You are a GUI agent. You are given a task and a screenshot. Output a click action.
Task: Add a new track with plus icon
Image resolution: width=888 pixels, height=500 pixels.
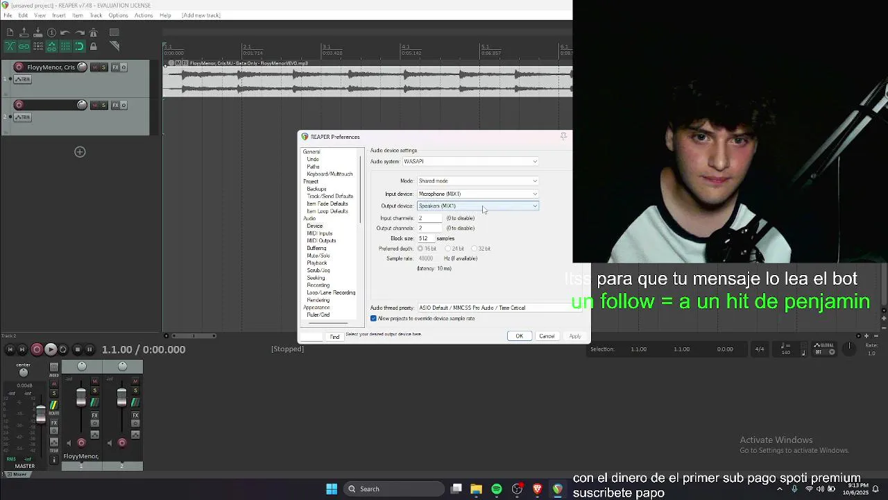point(80,152)
